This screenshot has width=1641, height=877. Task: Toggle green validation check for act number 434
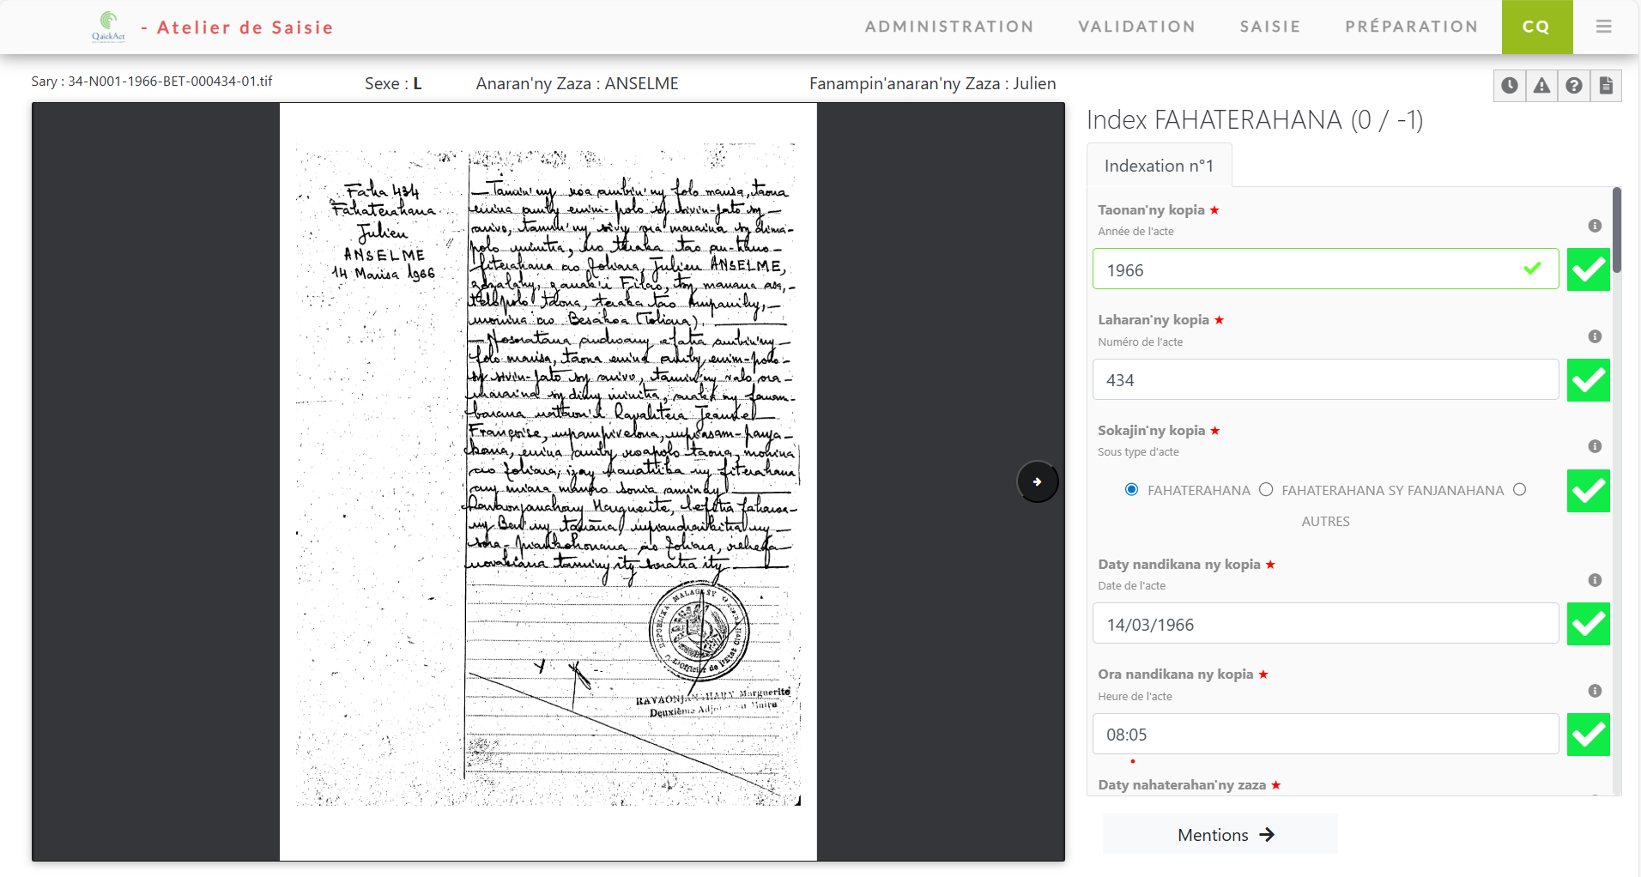point(1588,380)
